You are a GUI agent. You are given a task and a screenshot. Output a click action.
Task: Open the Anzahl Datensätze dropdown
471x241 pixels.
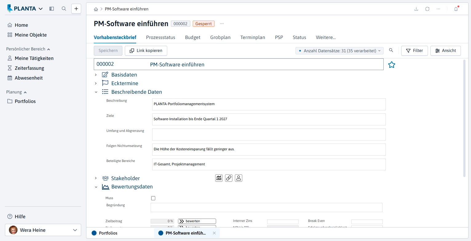(x=339, y=51)
